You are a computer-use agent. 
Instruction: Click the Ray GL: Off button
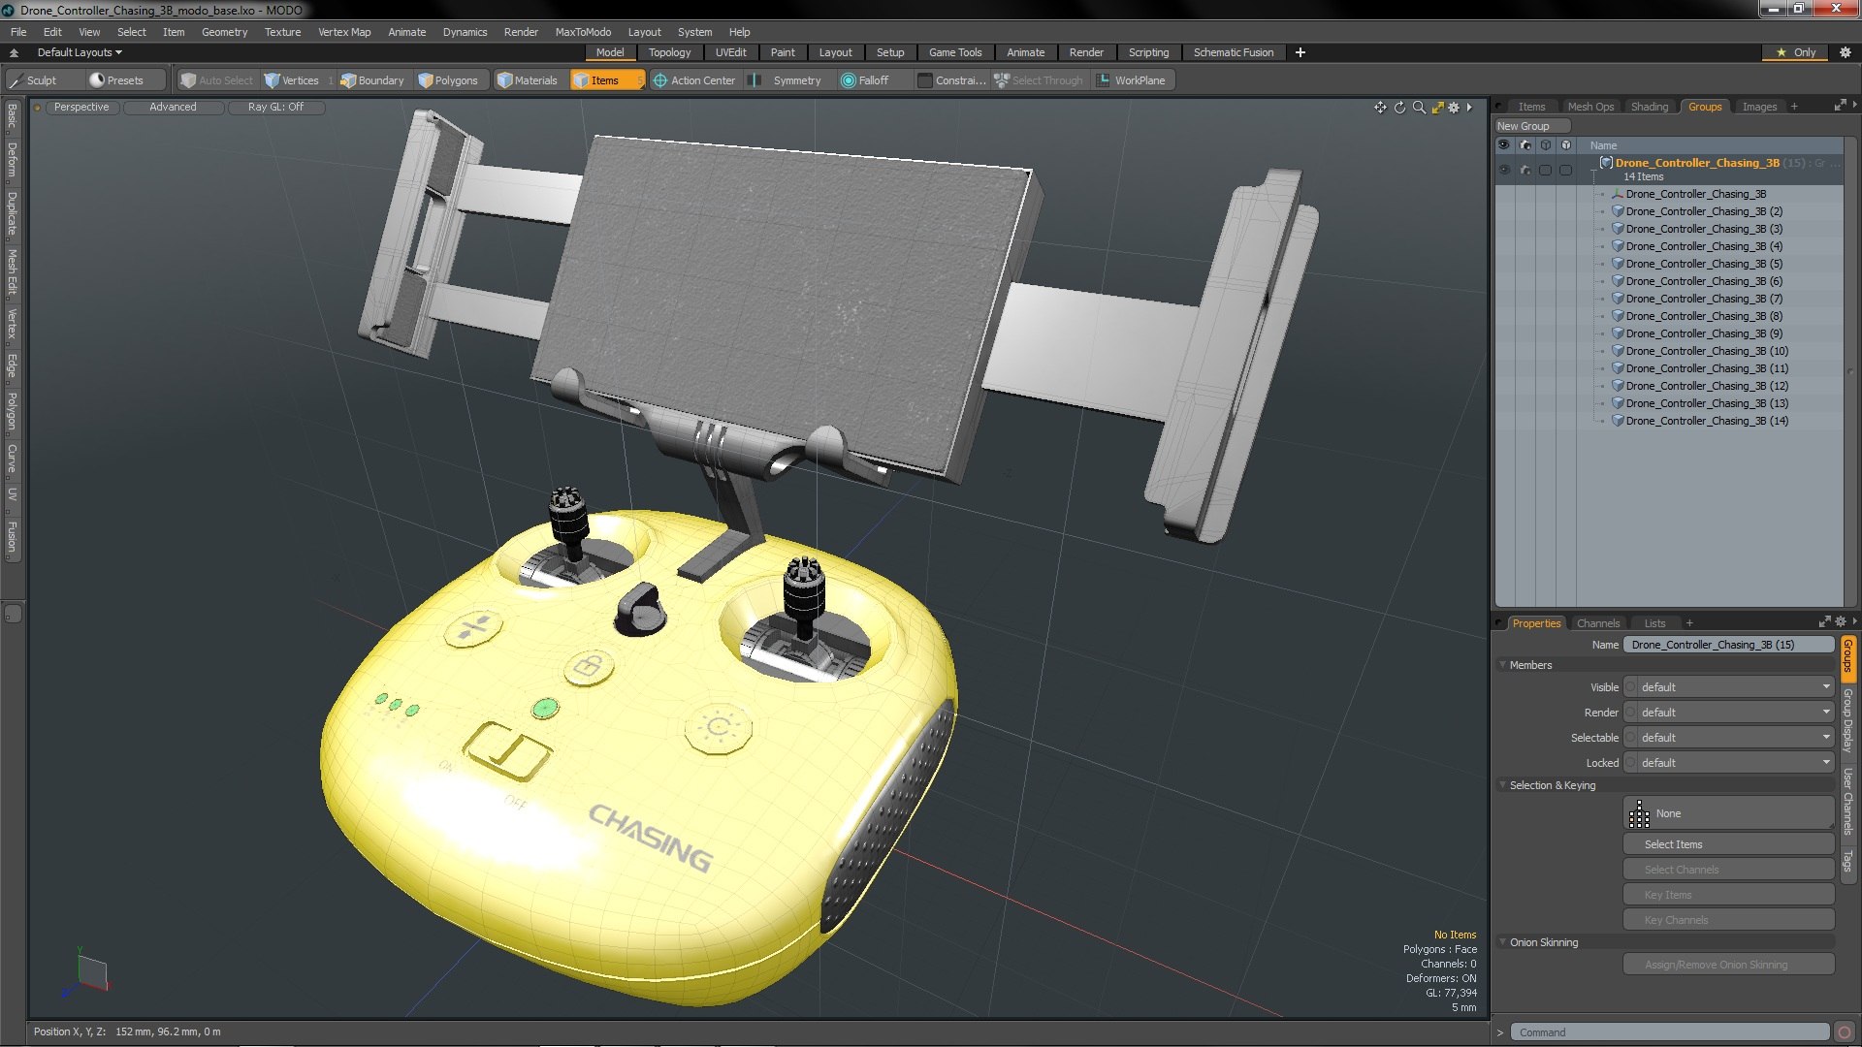(x=275, y=108)
